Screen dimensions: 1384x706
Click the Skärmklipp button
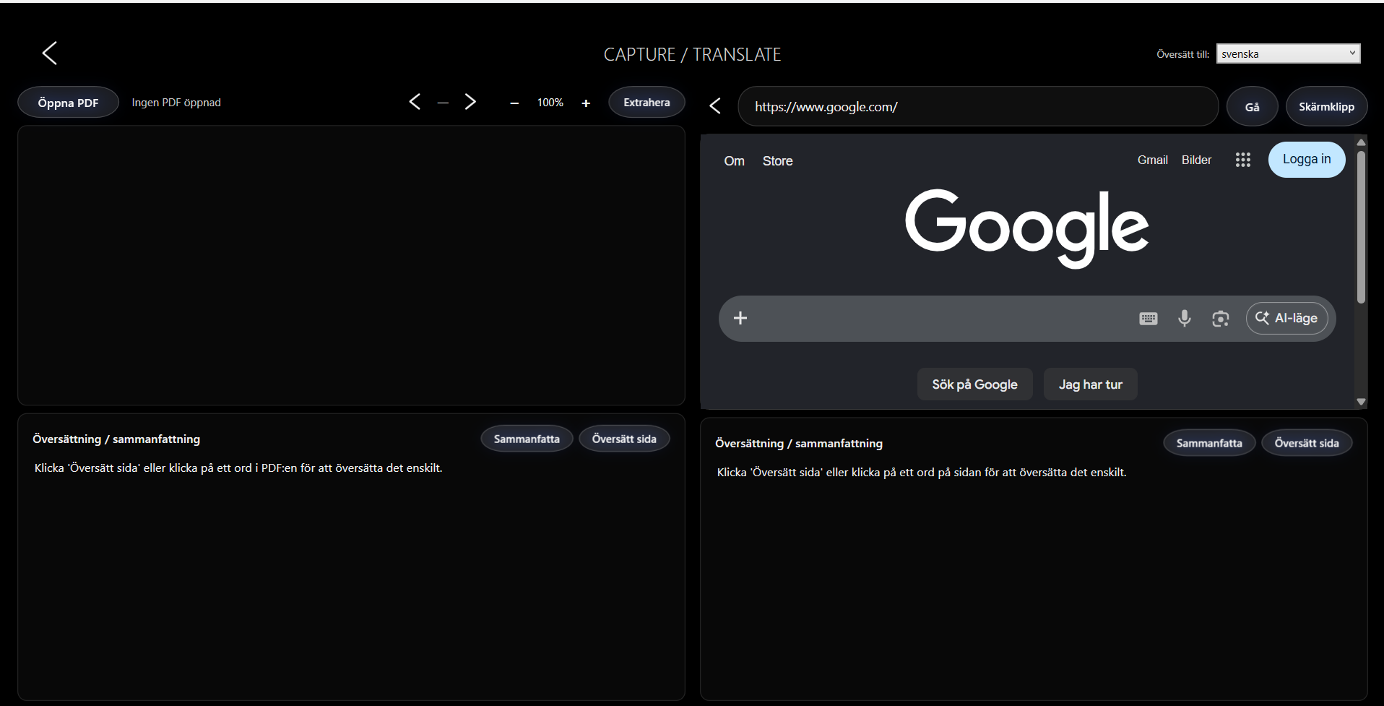(1326, 107)
